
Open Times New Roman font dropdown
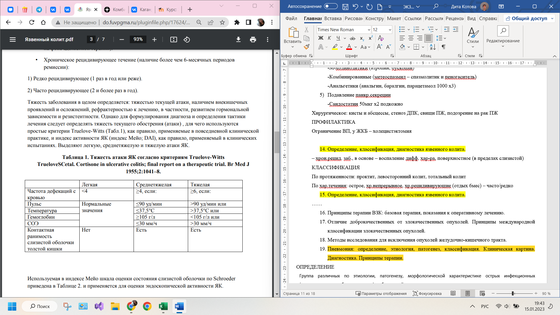point(369,30)
